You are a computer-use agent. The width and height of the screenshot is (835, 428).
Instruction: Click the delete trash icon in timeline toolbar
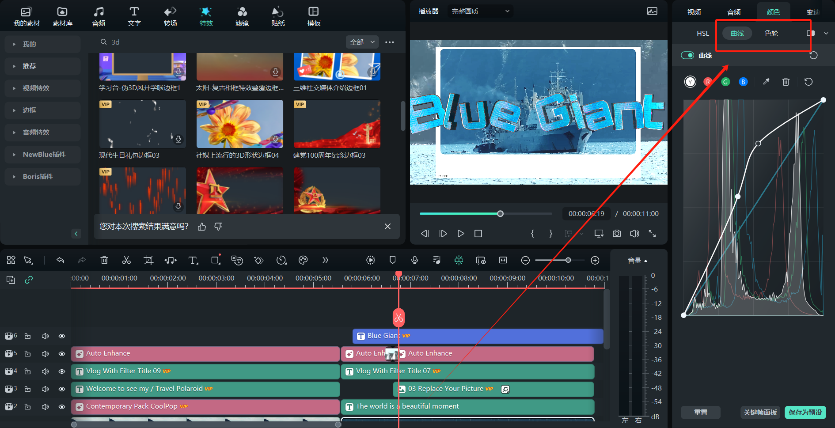tap(104, 260)
